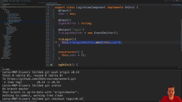Click No in Compile TypeScript banner
182x102 pixels.
pos(175,5)
